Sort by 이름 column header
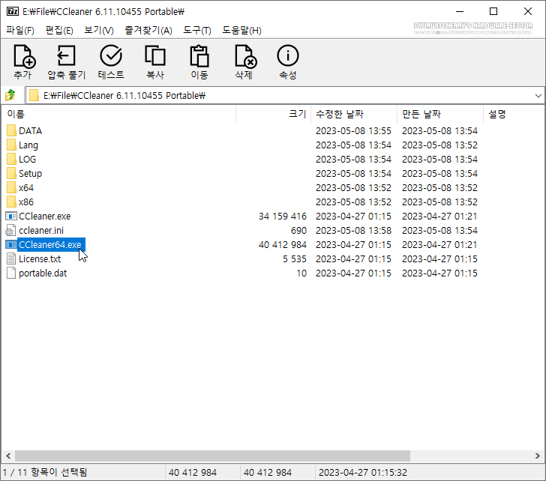Viewport: 546px width, 481px height. [118, 114]
